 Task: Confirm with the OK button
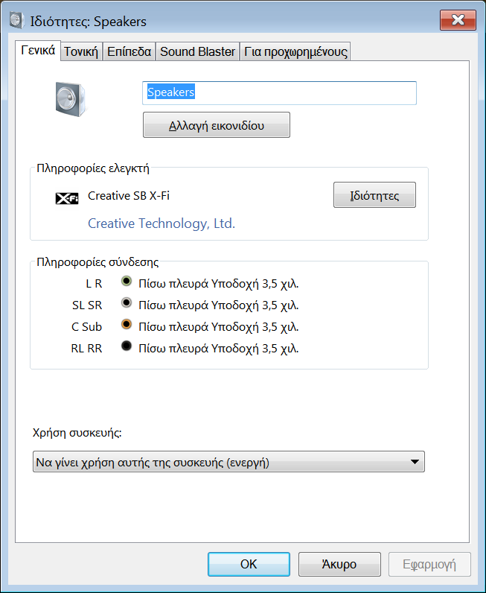[x=249, y=564]
